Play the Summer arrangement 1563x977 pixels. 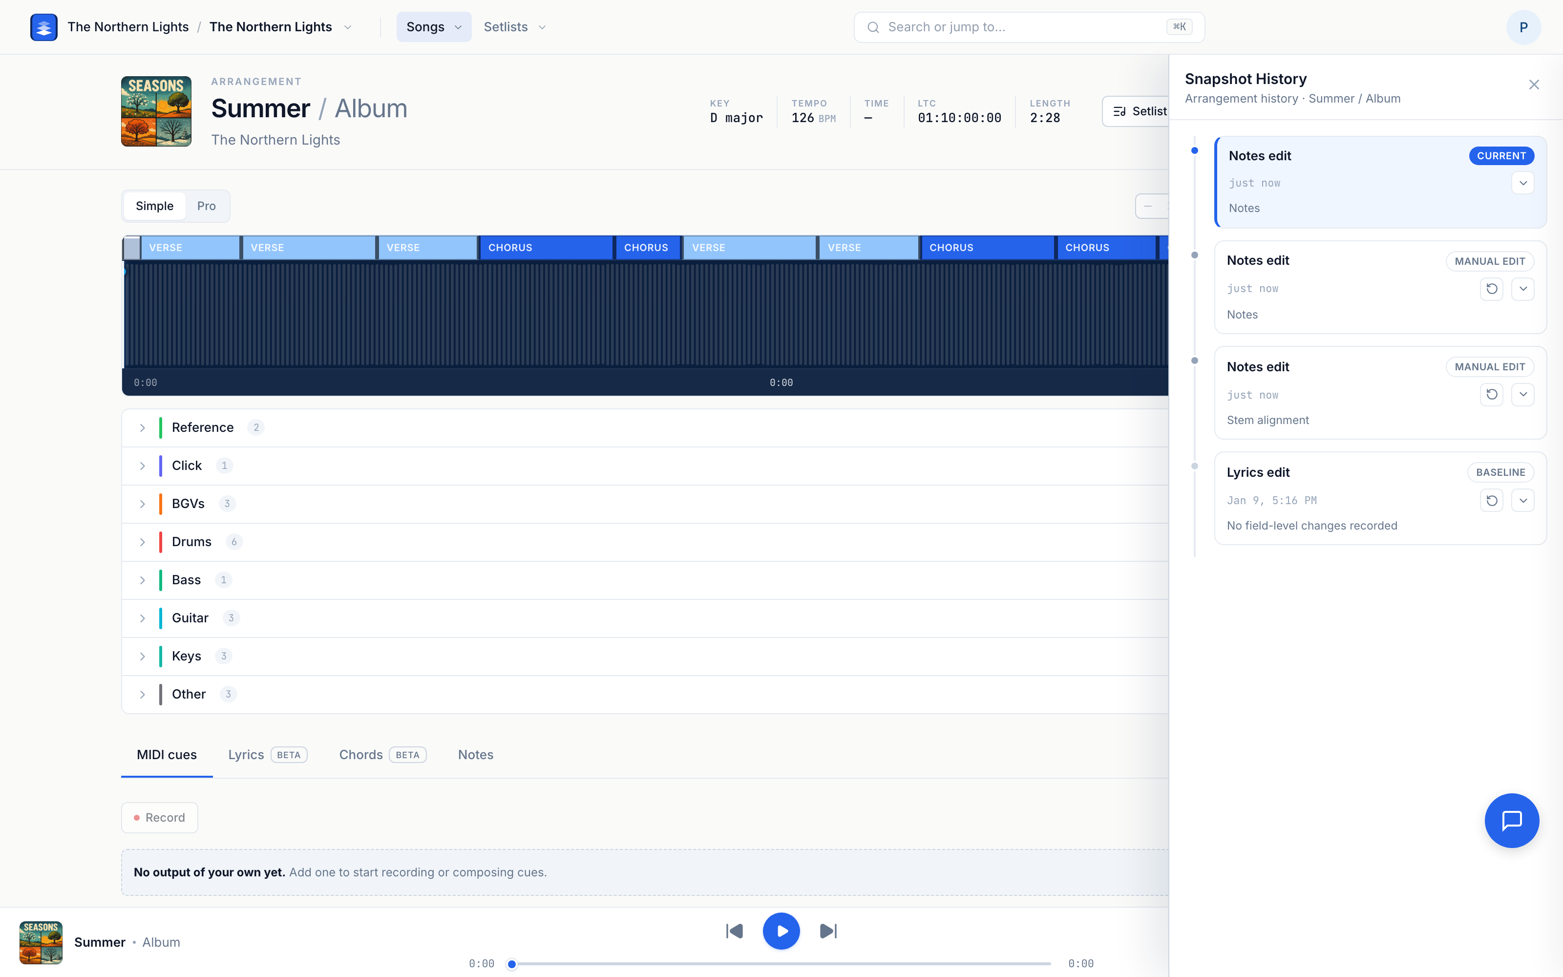pos(781,931)
